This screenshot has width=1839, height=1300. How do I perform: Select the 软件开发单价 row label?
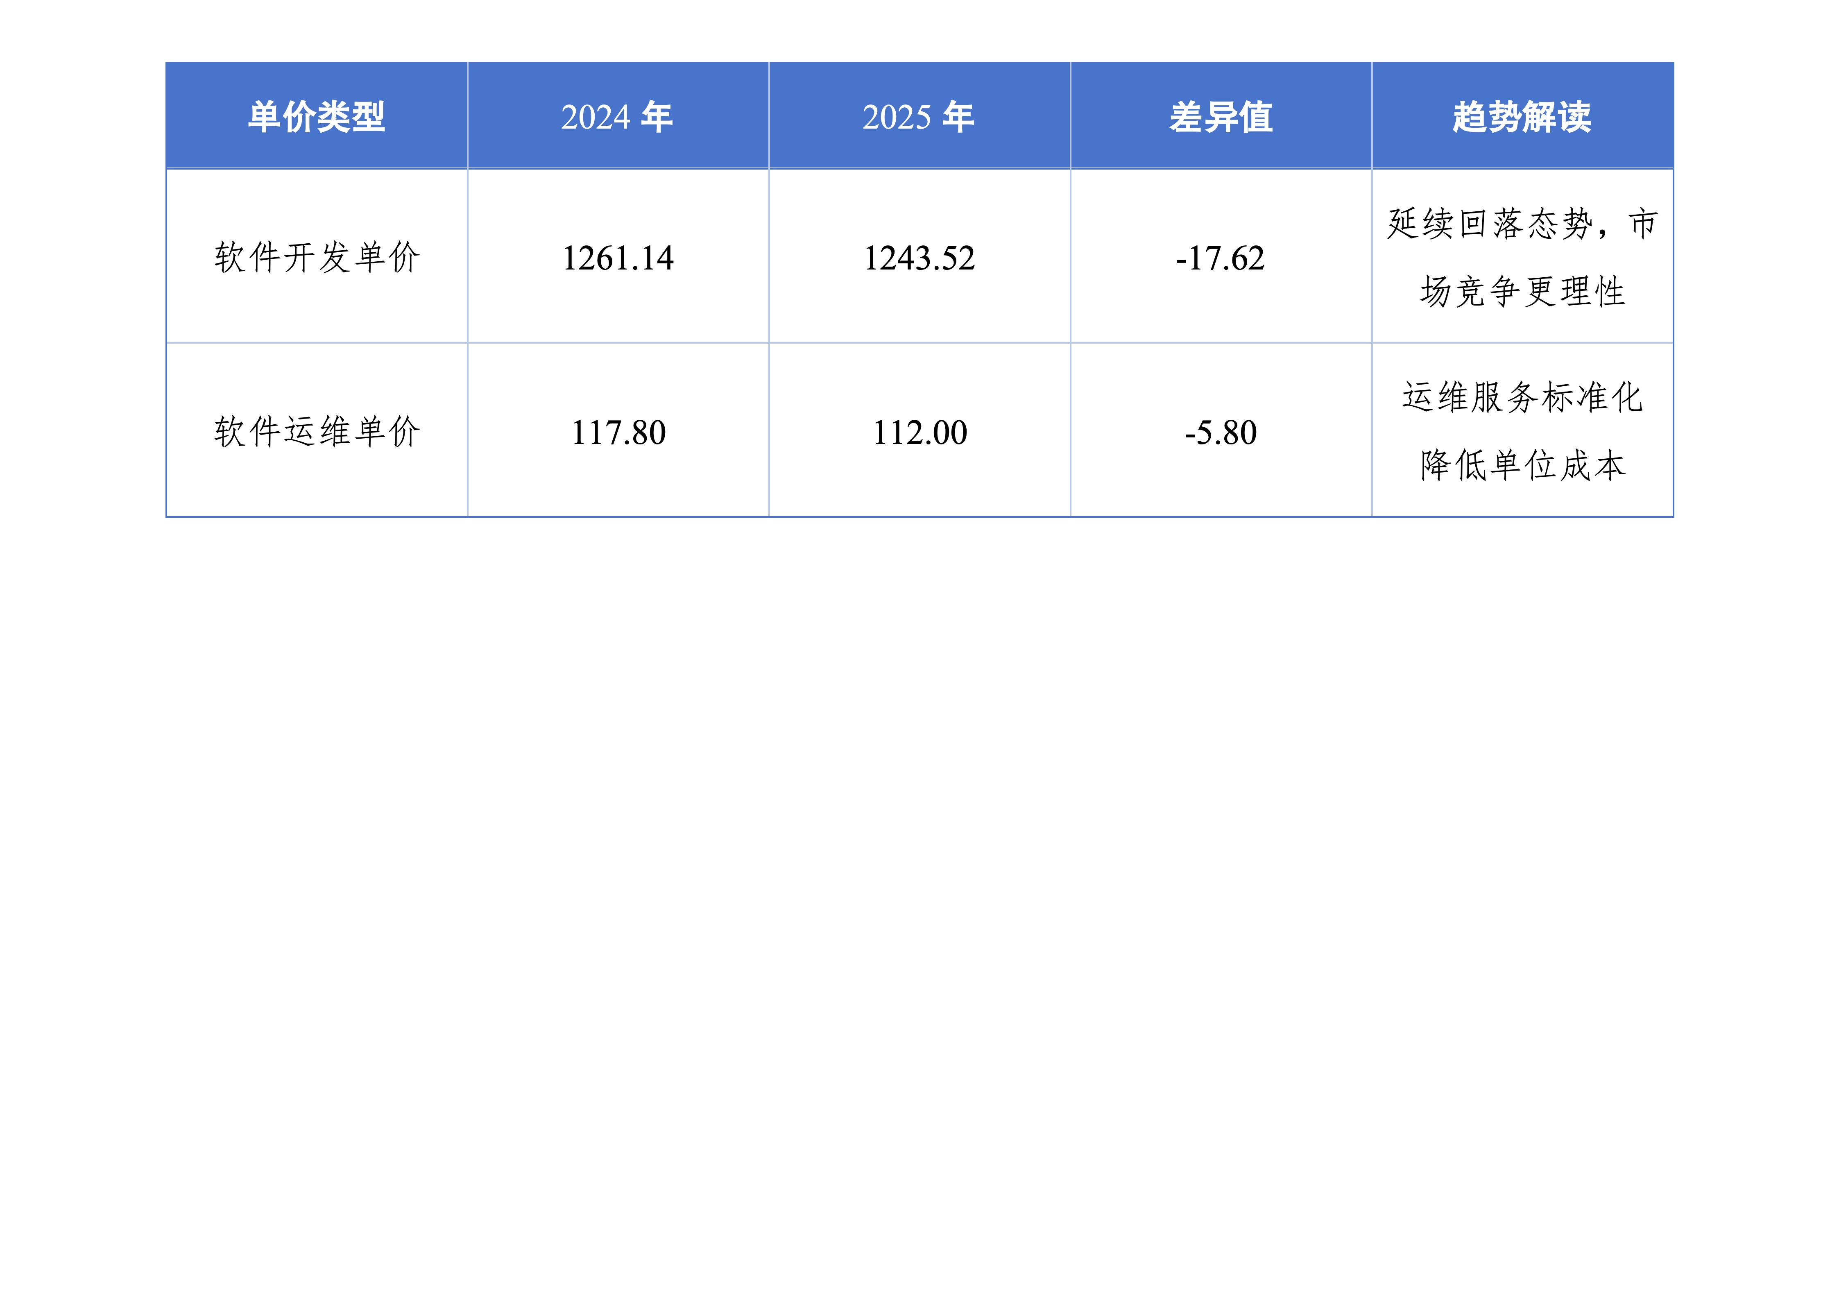click(x=316, y=258)
